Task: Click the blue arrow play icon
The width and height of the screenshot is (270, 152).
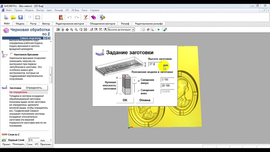Action: click(x=159, y=30)
